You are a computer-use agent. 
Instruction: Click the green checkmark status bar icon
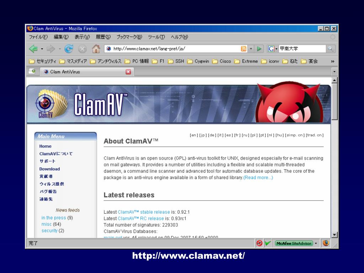[268, 243]
